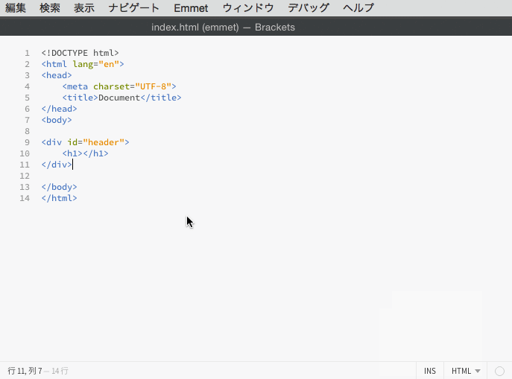Click line number 1 in gutter
512x379 pixels.
(27, 53)
